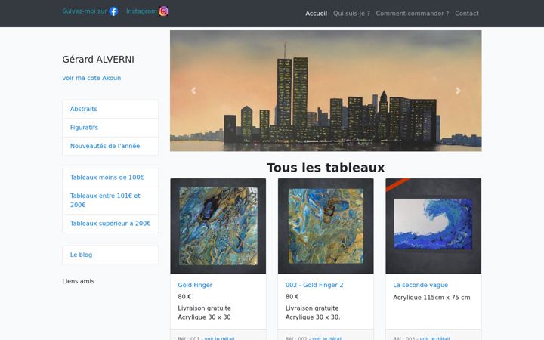Open the Gold Finger painting thumbnail
Screen dimensions: 544x340
tap(218, 226)
